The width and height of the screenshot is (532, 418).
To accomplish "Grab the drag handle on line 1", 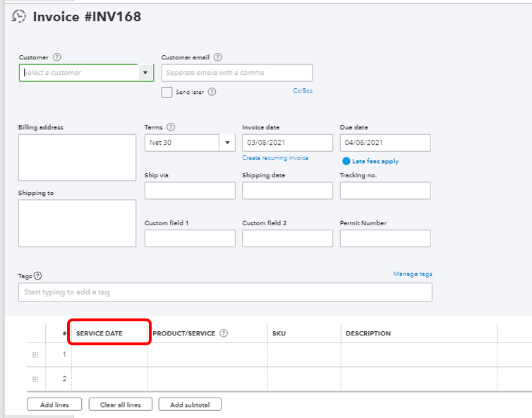I will (35, 354).
